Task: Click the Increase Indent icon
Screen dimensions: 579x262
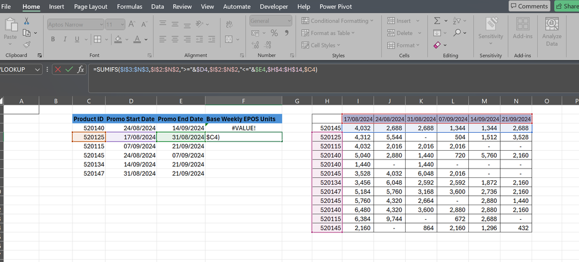Action: coord(212,38)
